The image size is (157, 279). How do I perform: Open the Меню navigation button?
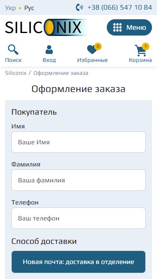[x=129, y=28]
